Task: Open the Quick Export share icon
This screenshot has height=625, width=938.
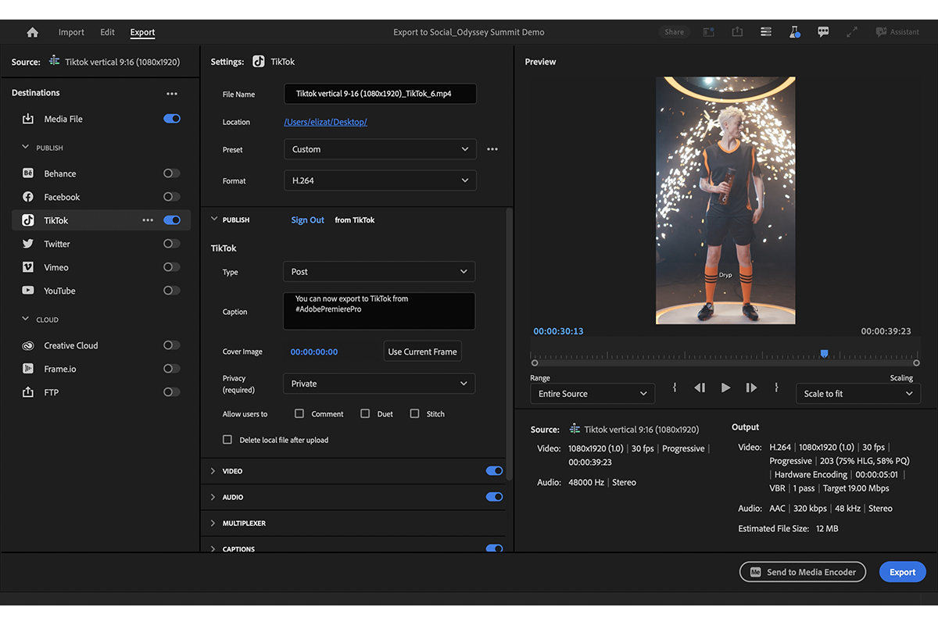Action: [737, 32]
